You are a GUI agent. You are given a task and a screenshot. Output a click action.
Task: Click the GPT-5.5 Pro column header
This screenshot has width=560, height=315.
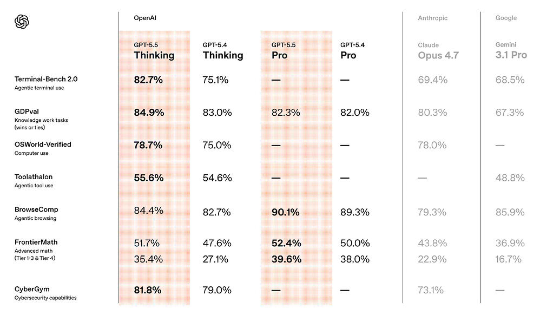point(284,51)
